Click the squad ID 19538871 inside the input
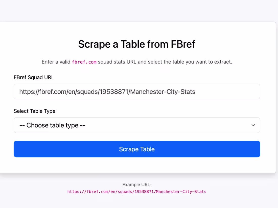The height and width of the screenshot is (208, 278). [x=114, y=92]
